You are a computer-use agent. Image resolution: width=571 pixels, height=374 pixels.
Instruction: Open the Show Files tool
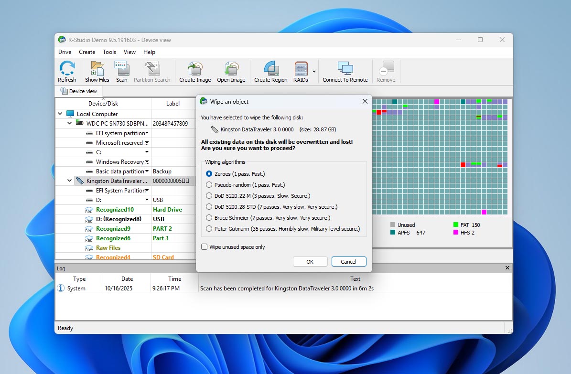[x=97, y=71]
